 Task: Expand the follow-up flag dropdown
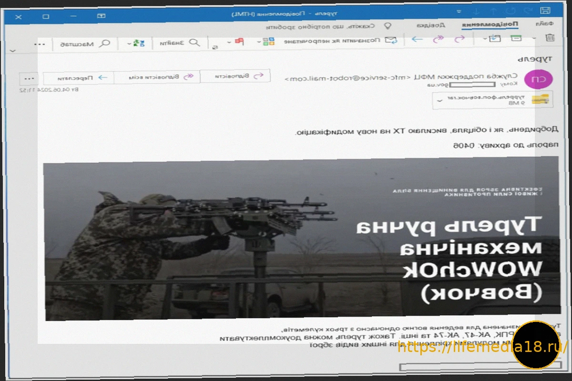(229, 42)
